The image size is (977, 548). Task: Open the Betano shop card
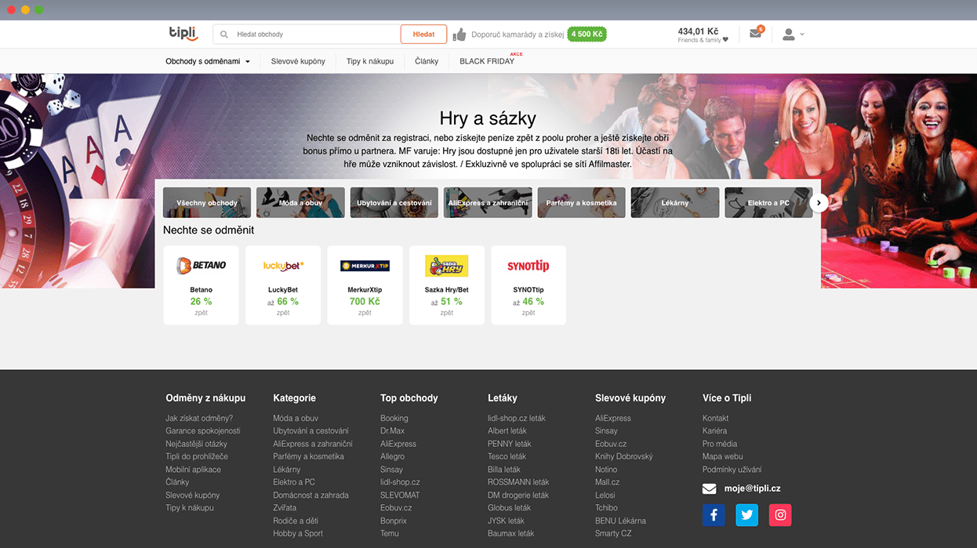point(201,285)
